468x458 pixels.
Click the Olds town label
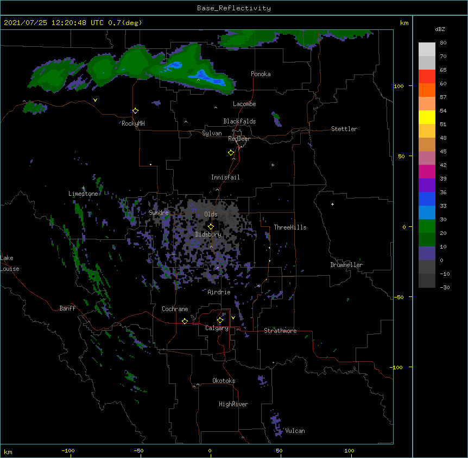click(x=211, y=214)
